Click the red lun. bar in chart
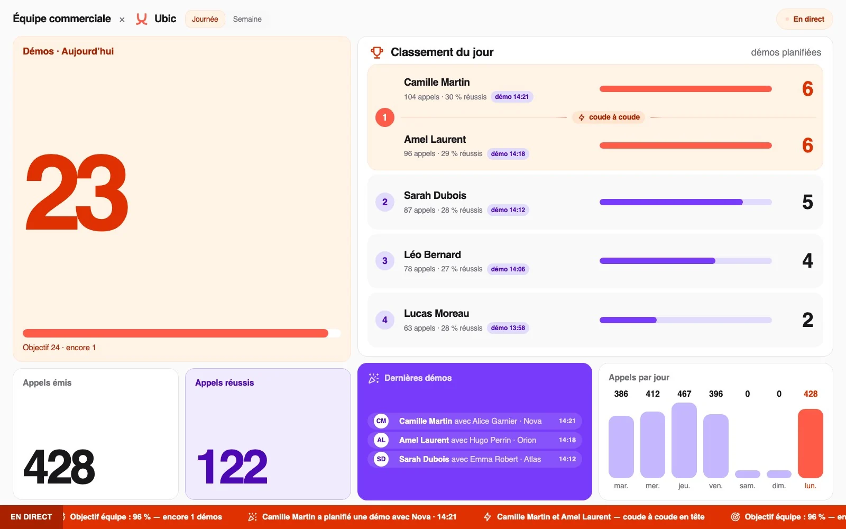This screenshot has height=529, width=846. [x=811, y=443]
